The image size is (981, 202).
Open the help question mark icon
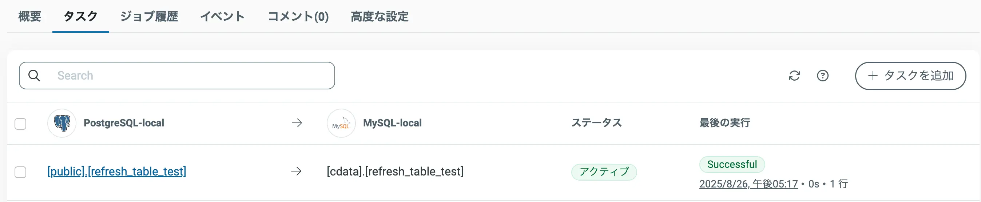point(823,76)
